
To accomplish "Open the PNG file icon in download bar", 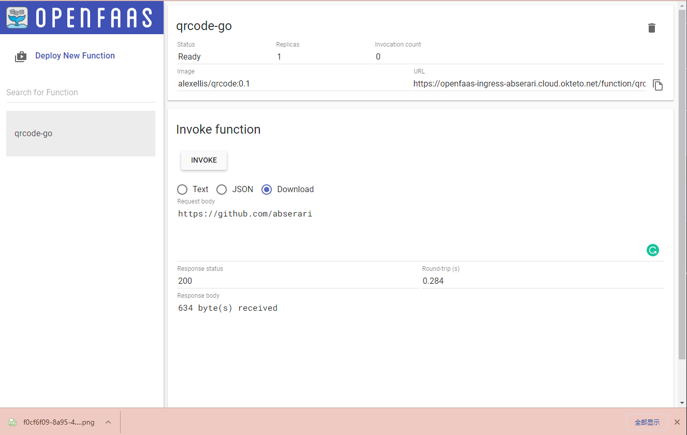I will [x=12, y=422].
